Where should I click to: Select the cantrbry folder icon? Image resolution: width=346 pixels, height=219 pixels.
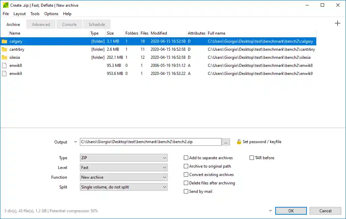pos(4,49)
